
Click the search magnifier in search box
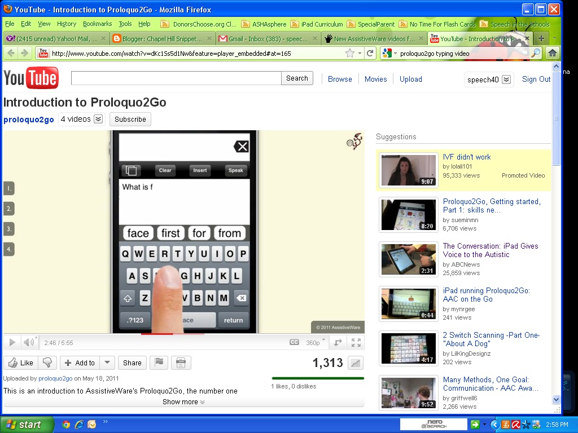point(535,54)
